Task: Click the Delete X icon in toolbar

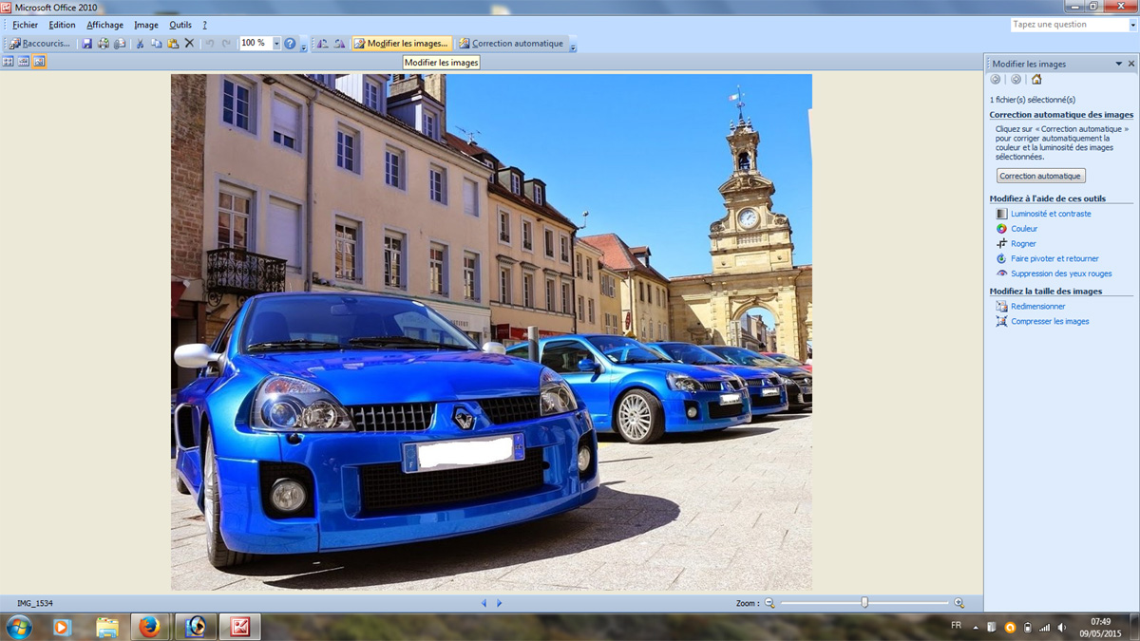Action: [189, 44]
